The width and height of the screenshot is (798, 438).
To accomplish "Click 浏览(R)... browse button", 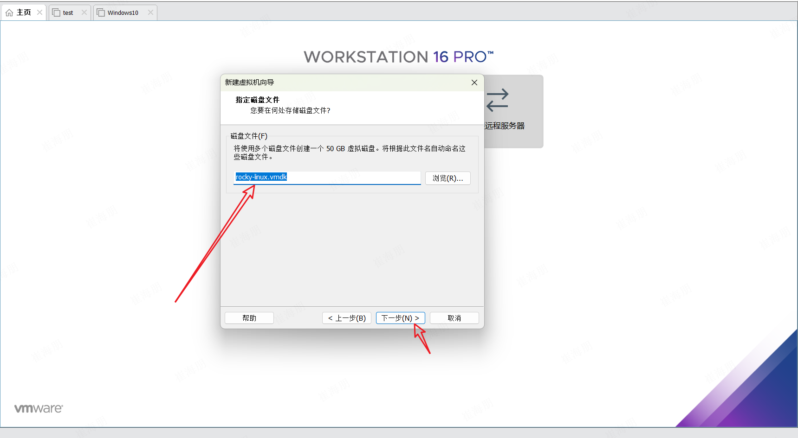I will click(448, 178).
